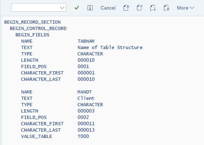Open the information icon in the toolbar
Viewport: 204px width, 145px height.
90,8
